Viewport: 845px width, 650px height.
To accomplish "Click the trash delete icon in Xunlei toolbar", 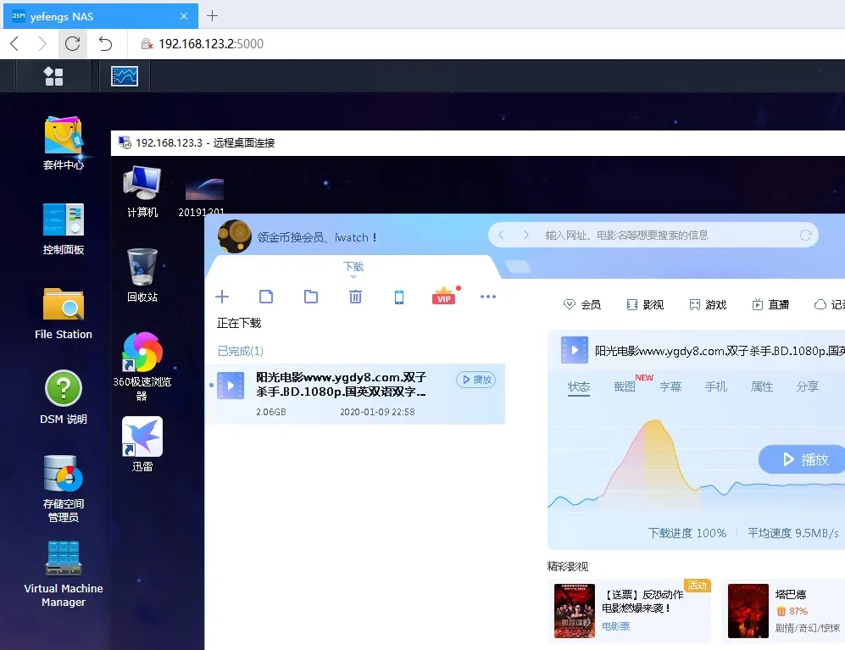I will click(355, 297).
